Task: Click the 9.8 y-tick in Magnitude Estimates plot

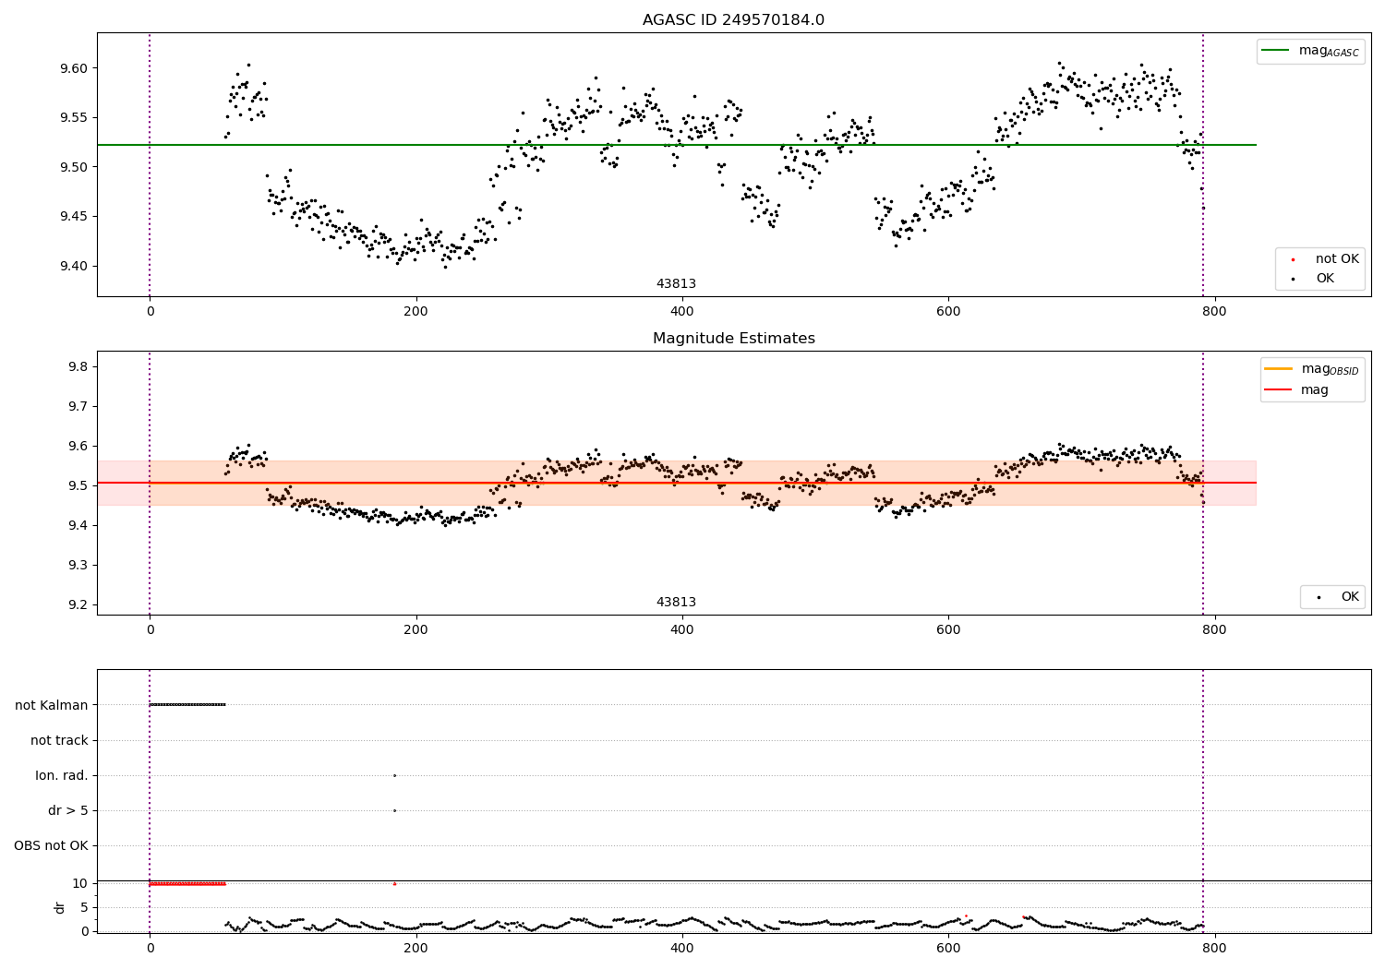Action: (x=78, y=366)
